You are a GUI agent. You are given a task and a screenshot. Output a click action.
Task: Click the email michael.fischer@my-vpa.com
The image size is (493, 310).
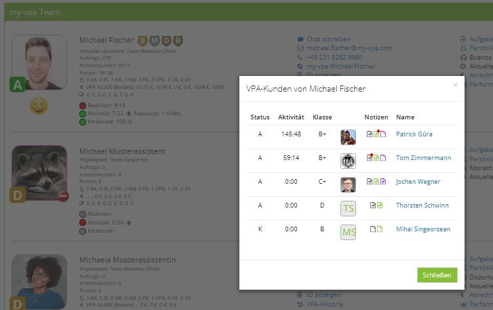click(x=349, y=48)
